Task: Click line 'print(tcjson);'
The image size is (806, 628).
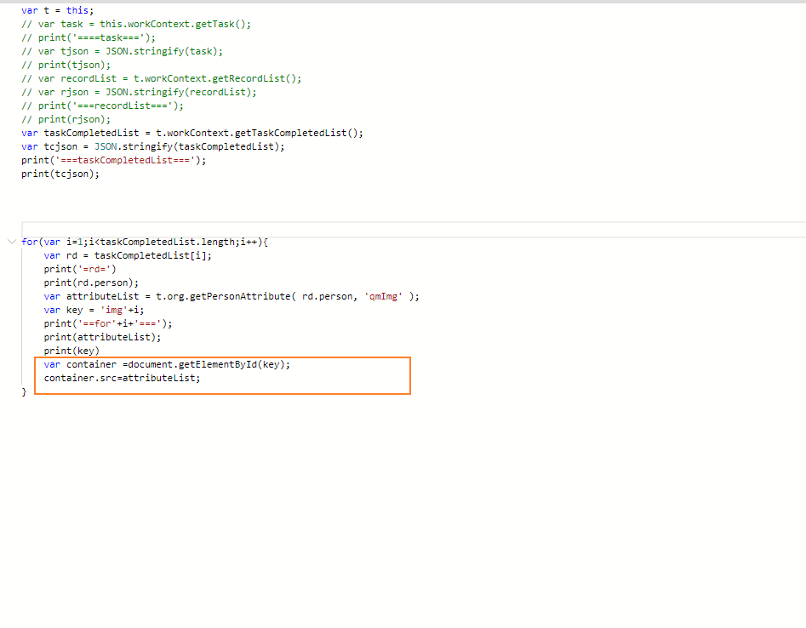Action: [60, 174]
